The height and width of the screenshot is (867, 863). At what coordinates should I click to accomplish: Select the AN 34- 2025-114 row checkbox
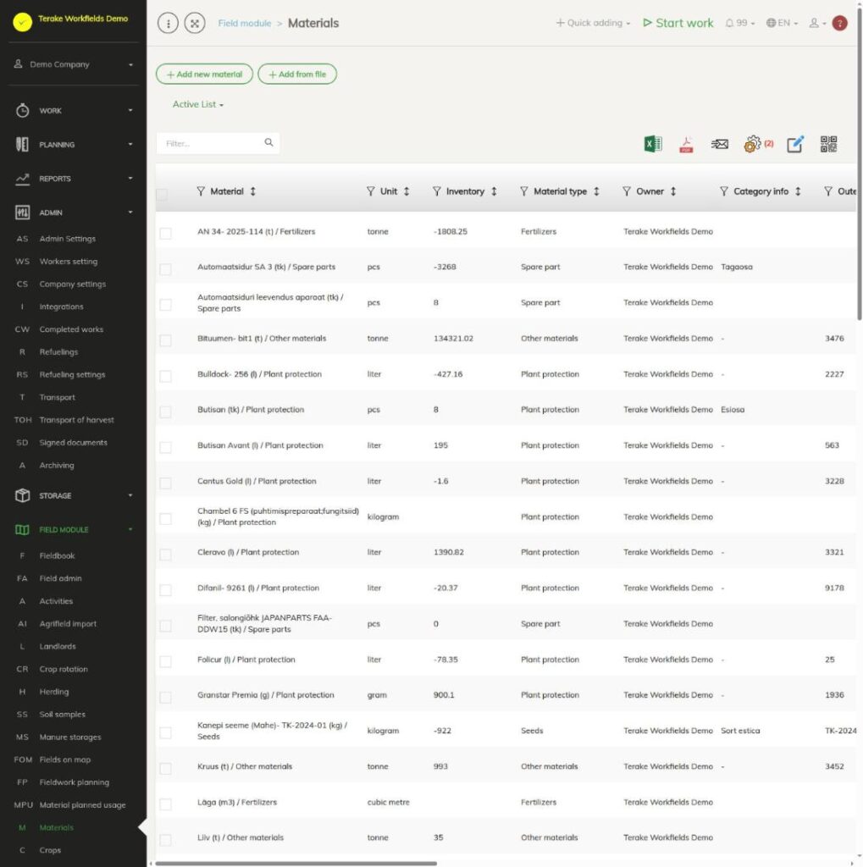click(165, 234)
